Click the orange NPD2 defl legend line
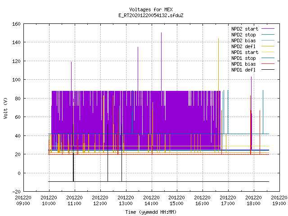 268,46
